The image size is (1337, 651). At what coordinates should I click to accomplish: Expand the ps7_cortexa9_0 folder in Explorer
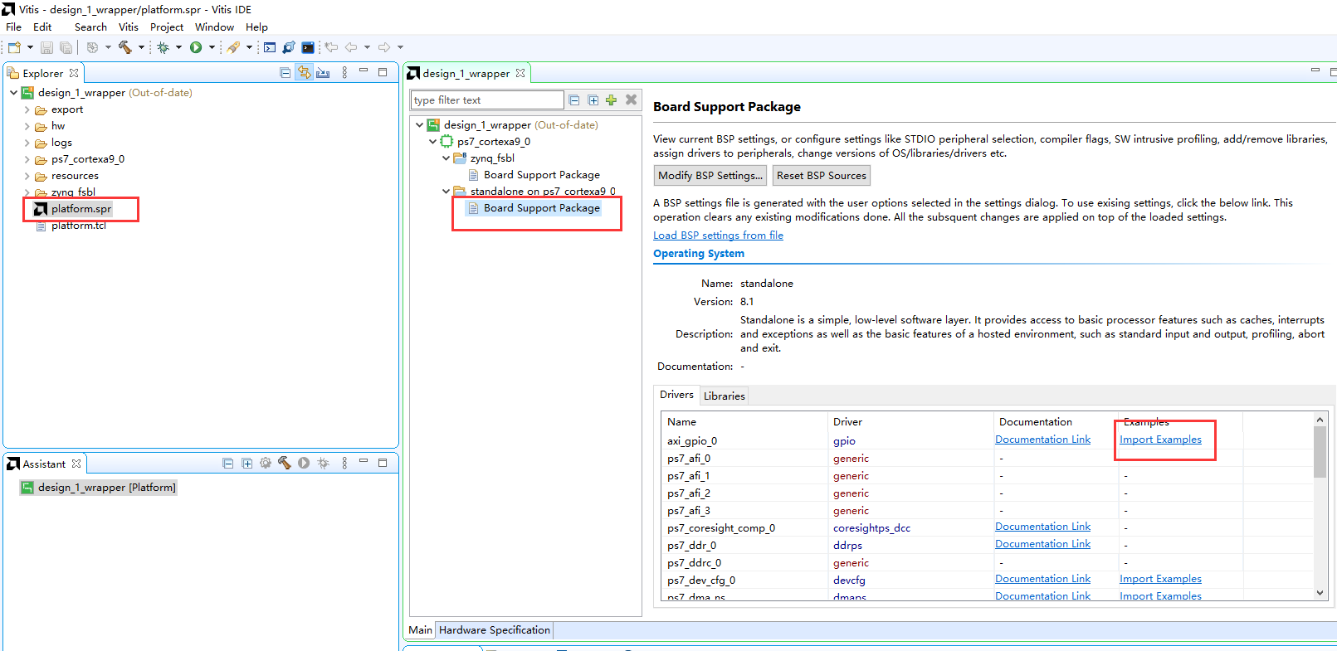(x=27, y=159)
